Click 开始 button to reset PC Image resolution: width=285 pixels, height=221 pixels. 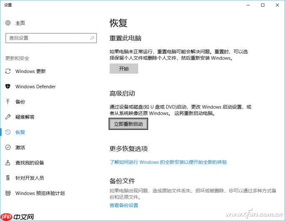click(124, 69)
